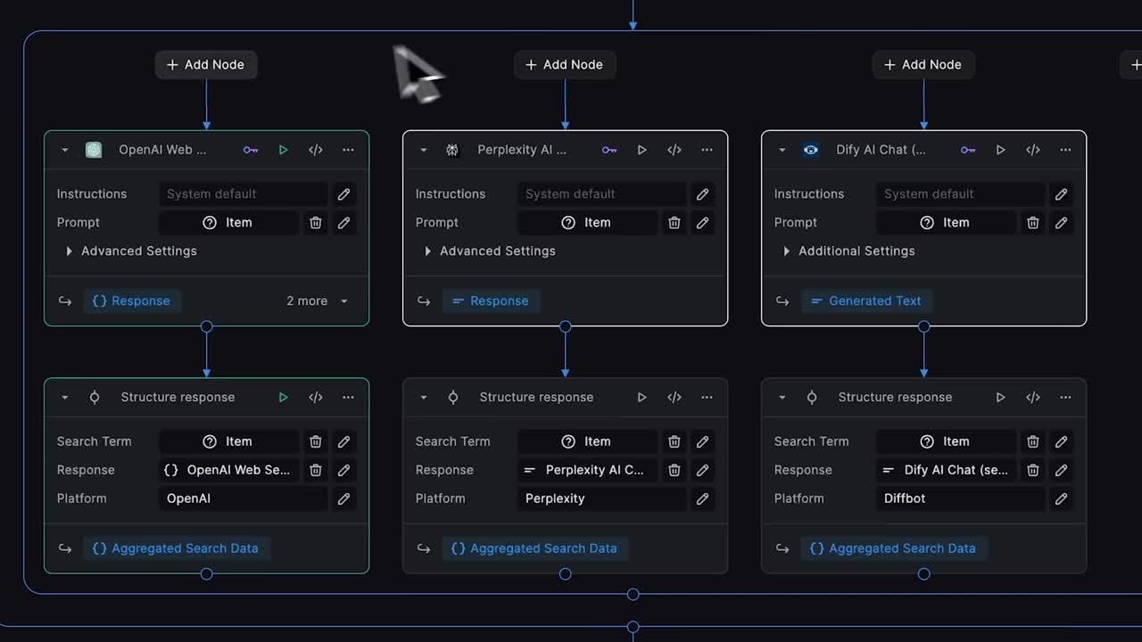The height and width of the screenshot is (642, 1142).
Task: Click Aggregated Search Data output under Perplexity
Action: click(534, 548)
